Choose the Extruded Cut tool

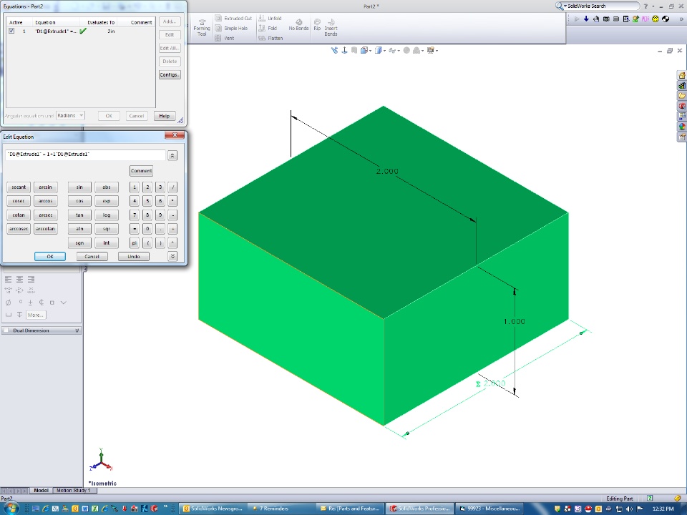(x=233, y=19)
